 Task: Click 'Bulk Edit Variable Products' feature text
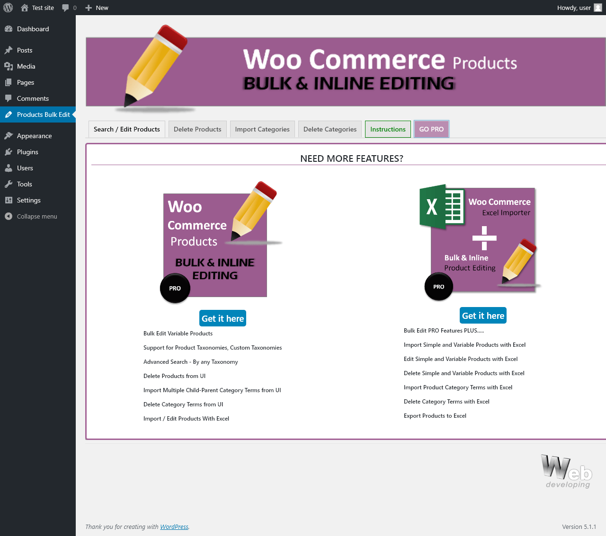[178, 334]
